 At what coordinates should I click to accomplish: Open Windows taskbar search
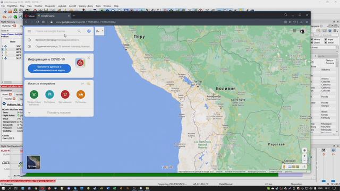click(x=10, y=188)
